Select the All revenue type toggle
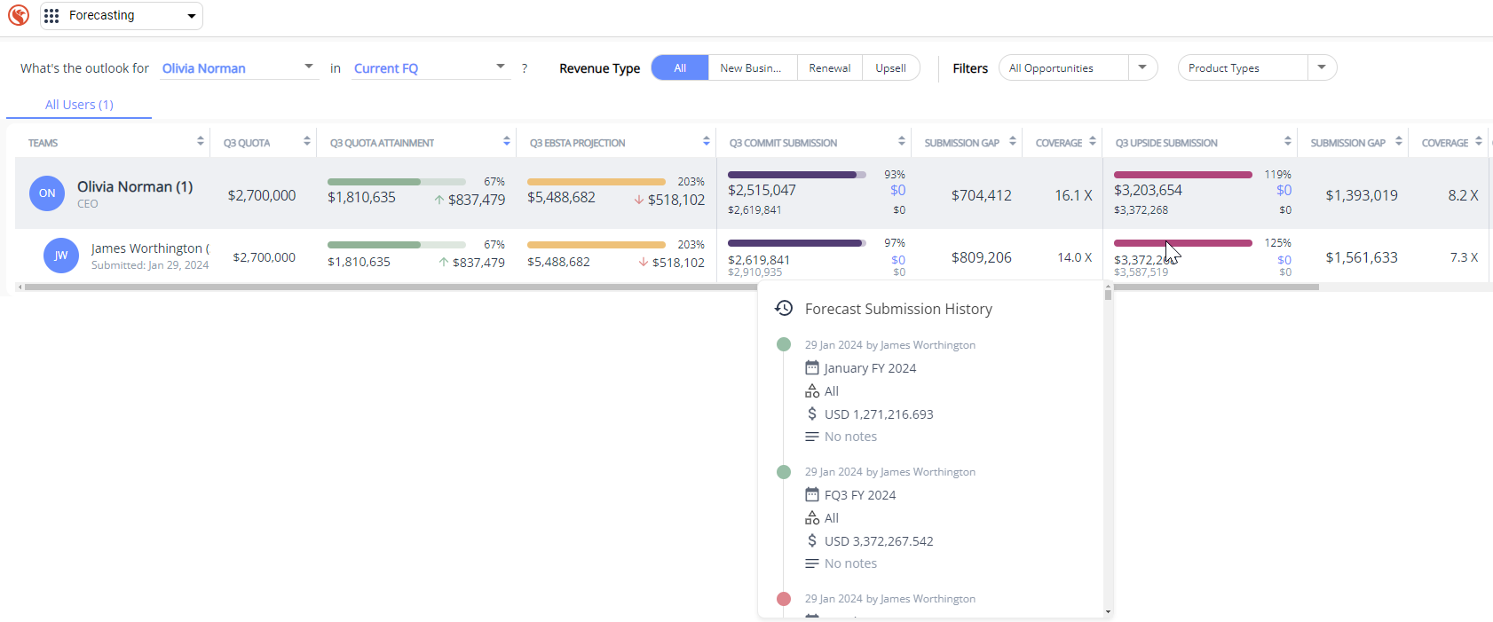Screen dimensions: 1493x622 pos(680,68)
